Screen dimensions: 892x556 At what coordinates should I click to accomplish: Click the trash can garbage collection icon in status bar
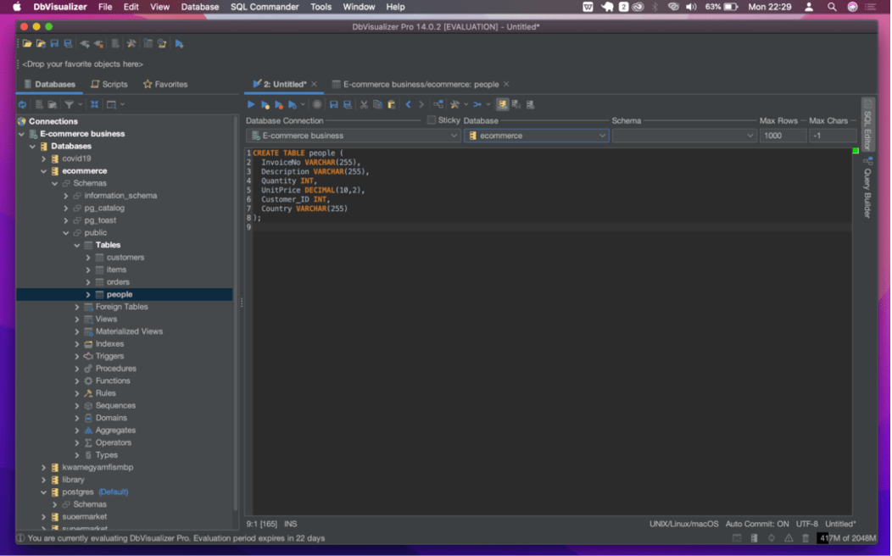pyautogui.click(x=806, y=538)
